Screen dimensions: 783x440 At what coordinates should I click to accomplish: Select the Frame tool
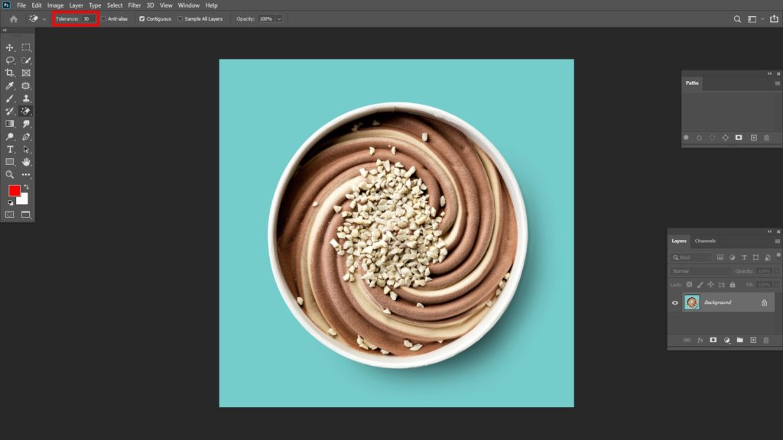(x=26, y=73)
